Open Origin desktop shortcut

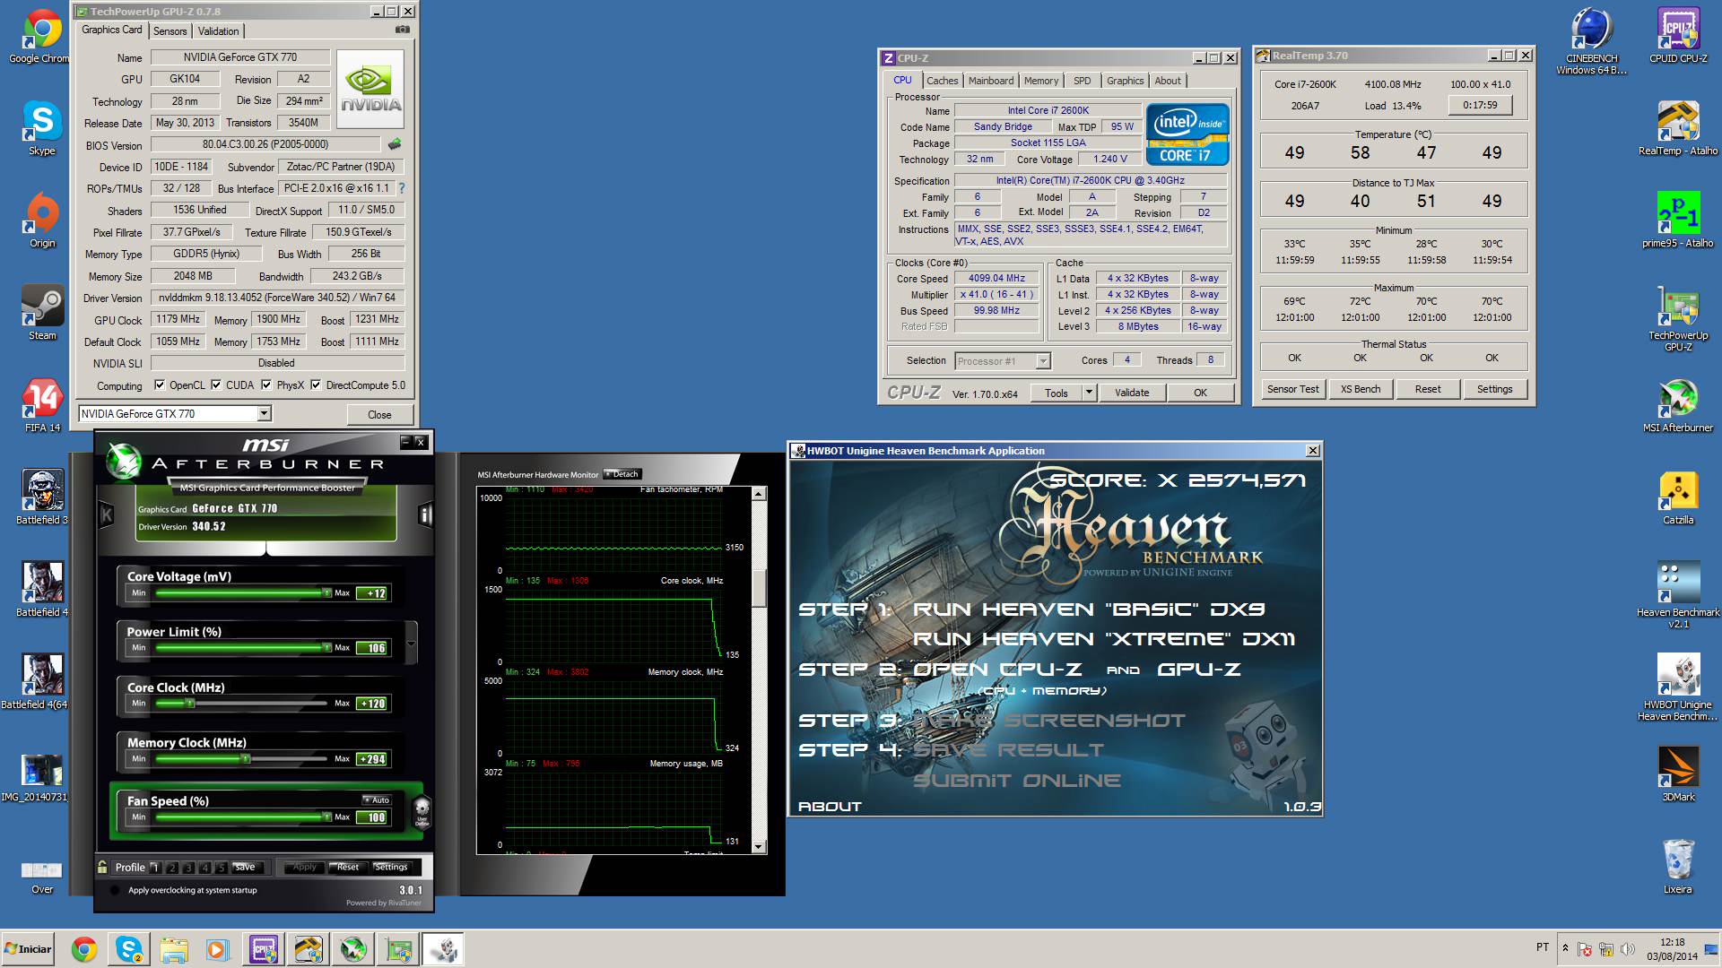point(42,221)
